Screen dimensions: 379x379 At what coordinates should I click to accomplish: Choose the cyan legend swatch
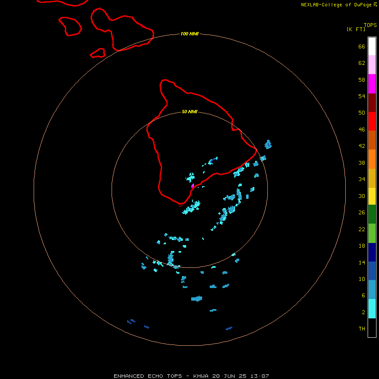pos(372,309)
